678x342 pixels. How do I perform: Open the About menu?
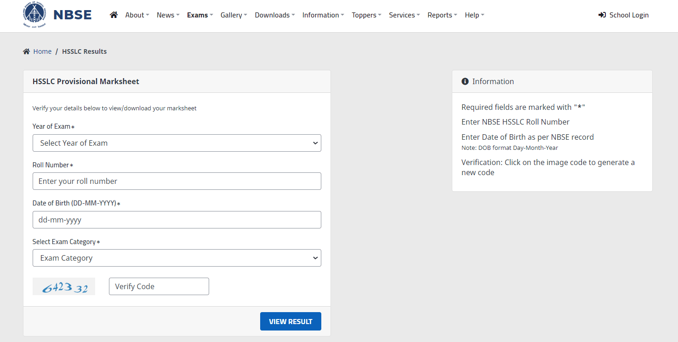pyautogui.click(x=137, y=15)
